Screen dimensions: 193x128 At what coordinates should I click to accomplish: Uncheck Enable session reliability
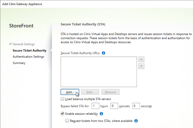[x=62, y=114]
